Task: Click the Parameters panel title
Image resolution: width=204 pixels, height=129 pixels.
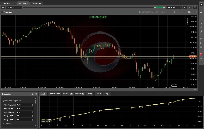Action: click(7, 94)
